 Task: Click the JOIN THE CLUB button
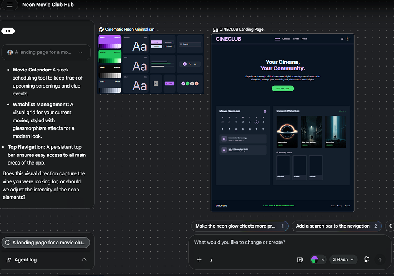click(283, 88)
